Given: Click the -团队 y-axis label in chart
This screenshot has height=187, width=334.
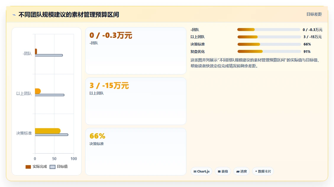Looking at the screenshot, I should click(x=27, y=53).
